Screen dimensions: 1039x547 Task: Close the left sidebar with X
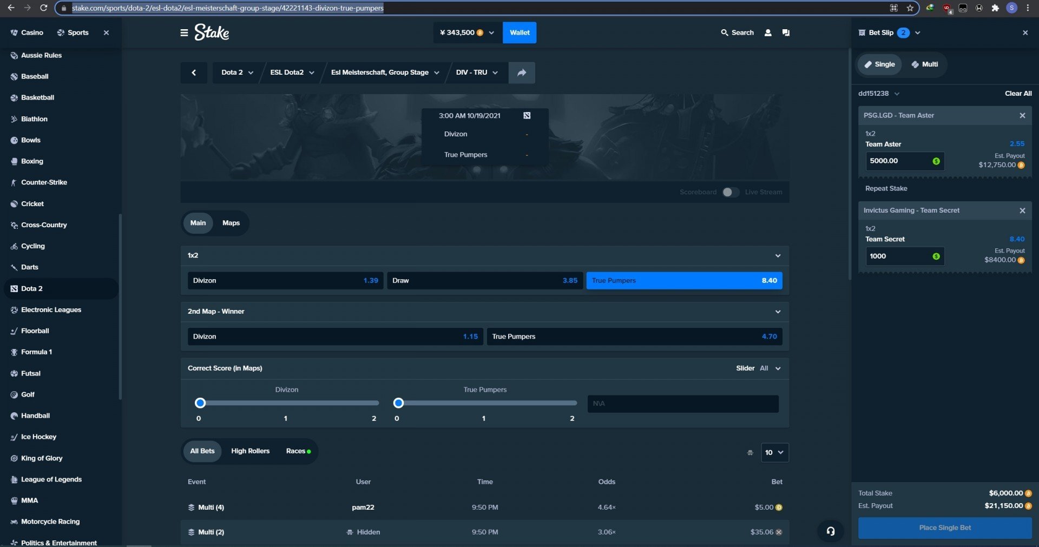pos(106,33)
